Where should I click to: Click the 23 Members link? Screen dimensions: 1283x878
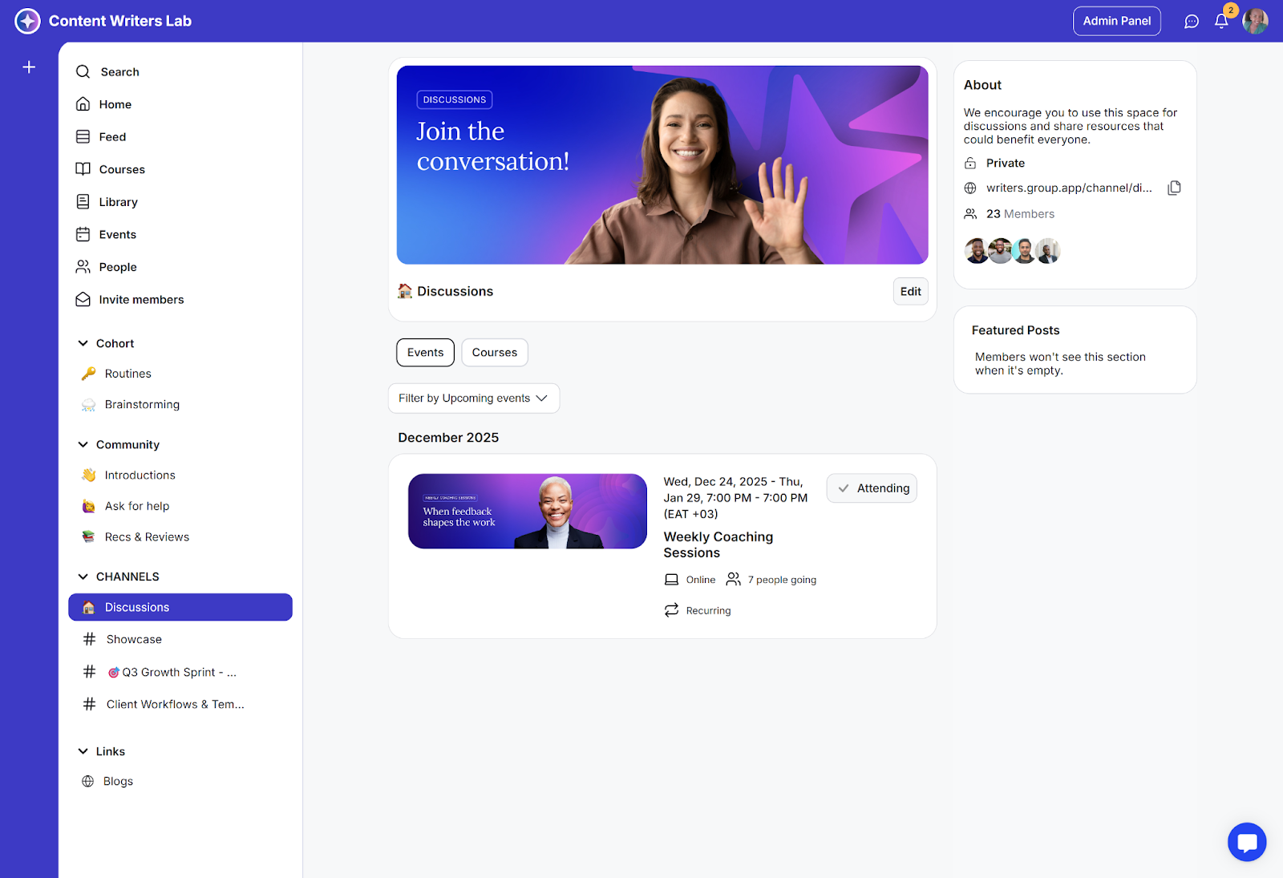click(x=1020, y=214)
